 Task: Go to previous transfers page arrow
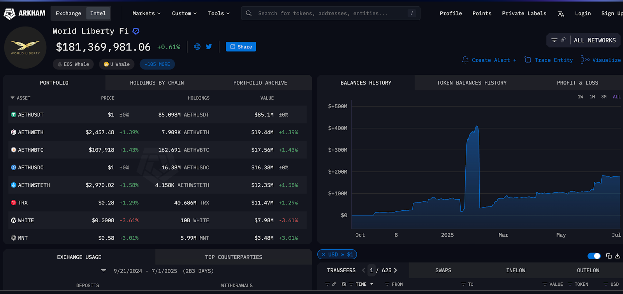coord(364,270)
